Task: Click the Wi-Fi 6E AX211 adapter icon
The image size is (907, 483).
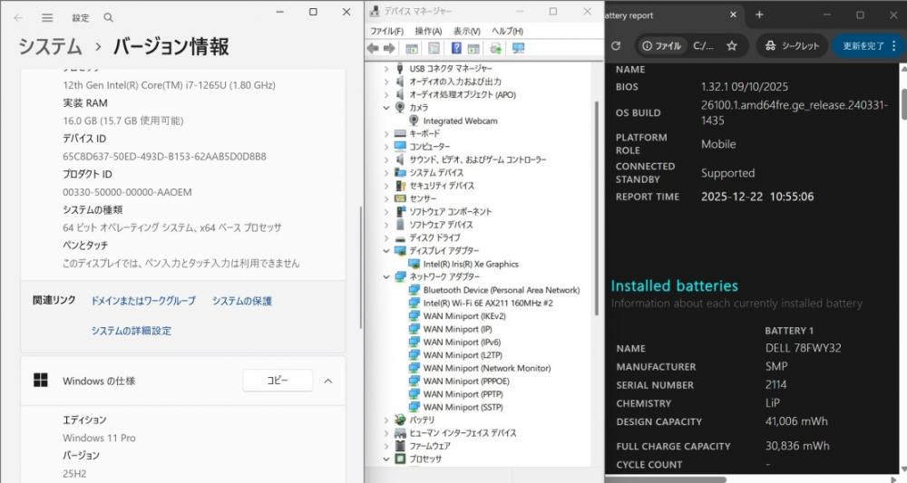Action: pos(414,303)
